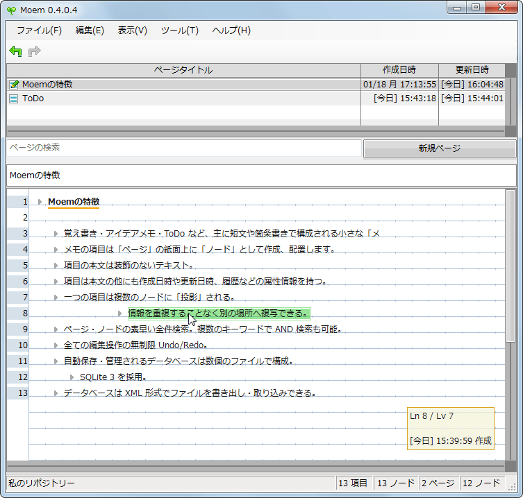Image resolution: width=523 pixels, height=498 pixels.
Task: Click the editor horizontal scrollbar
Action: [x=256, y=465]
